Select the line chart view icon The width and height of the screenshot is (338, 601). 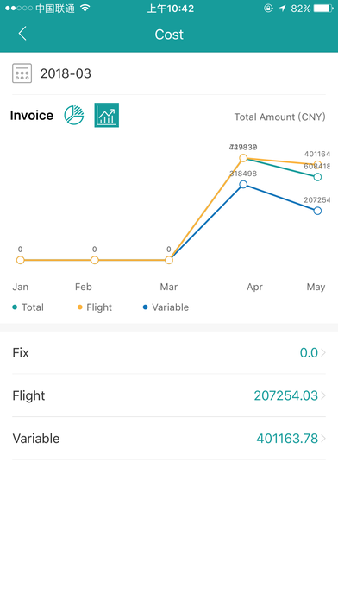[106, 115]
